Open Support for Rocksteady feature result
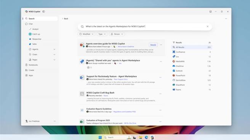Viewport: 250px width, 140px height. [x=111, y=76]
